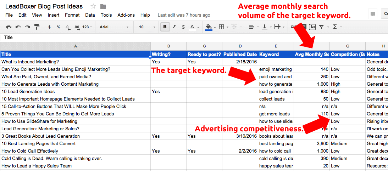Screen dimensions: 388x171
Task: Open the Format menu
Action: 72,15
